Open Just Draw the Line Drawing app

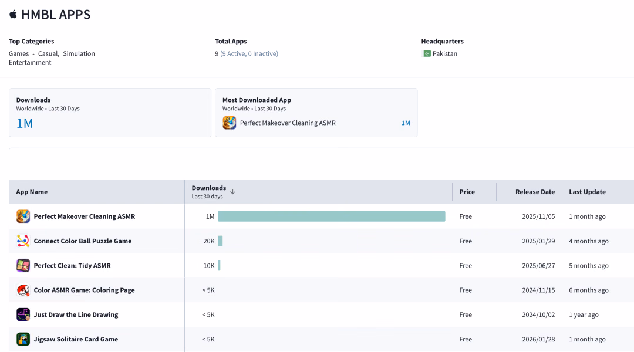tap(76, 314)
